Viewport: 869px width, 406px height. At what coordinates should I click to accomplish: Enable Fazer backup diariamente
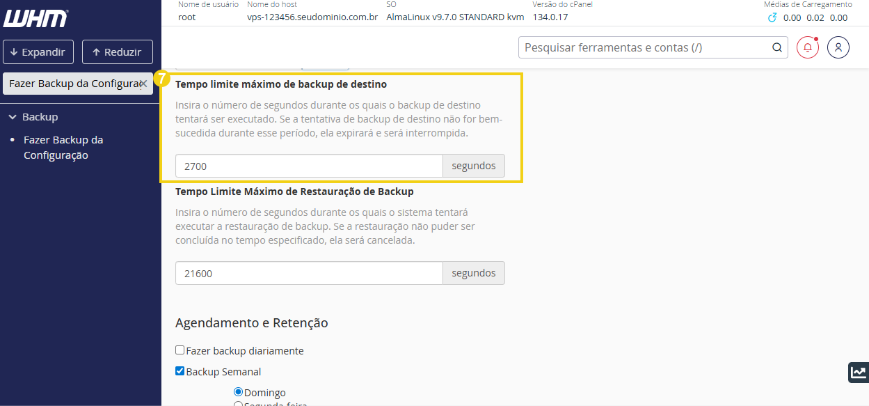point(180,350)
